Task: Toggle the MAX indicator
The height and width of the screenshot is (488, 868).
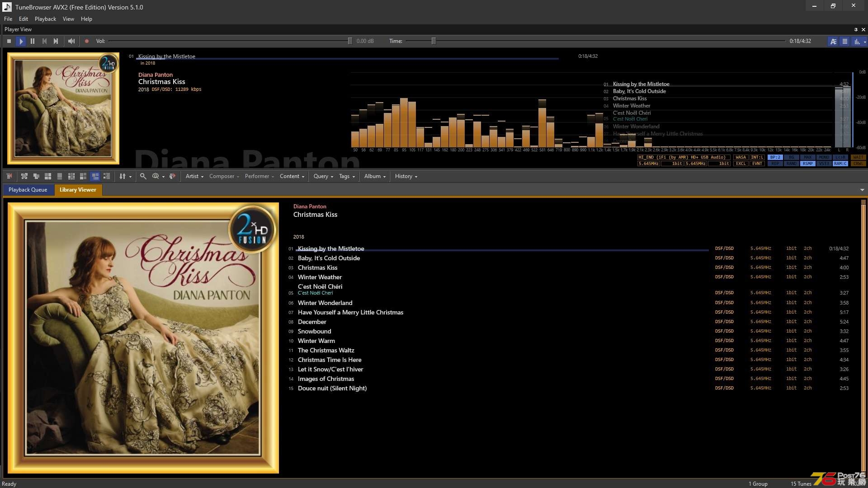Action: click(x=808, y=157)
